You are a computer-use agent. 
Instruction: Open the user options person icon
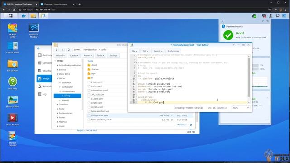[x=271, y=16]
